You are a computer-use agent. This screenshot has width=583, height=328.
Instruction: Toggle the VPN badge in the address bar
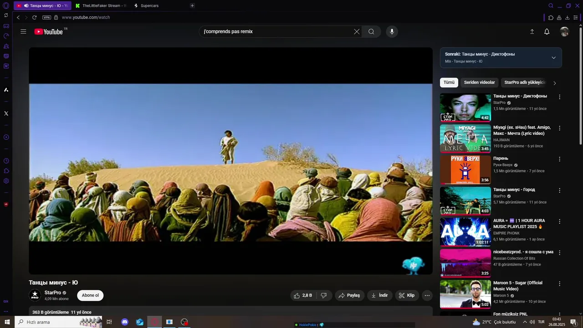pos(46,17)
